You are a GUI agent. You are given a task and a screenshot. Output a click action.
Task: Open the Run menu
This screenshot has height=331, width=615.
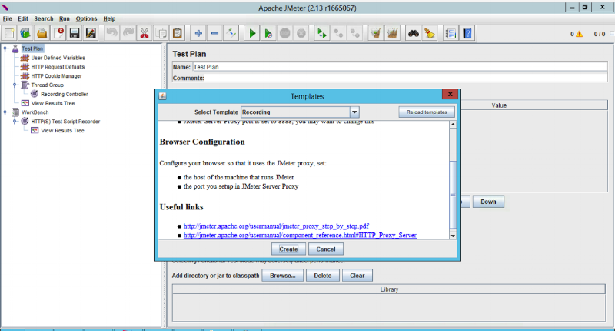65,18
